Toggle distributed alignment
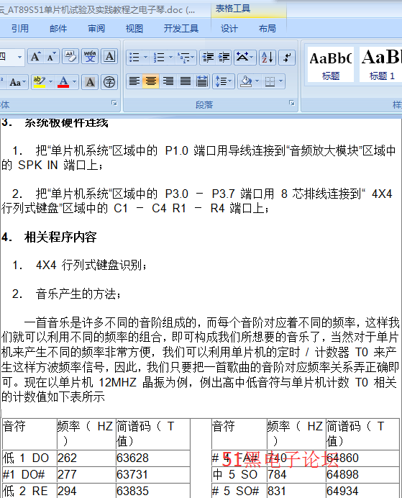This screenshot has height=498, width=402. [202, 81]
